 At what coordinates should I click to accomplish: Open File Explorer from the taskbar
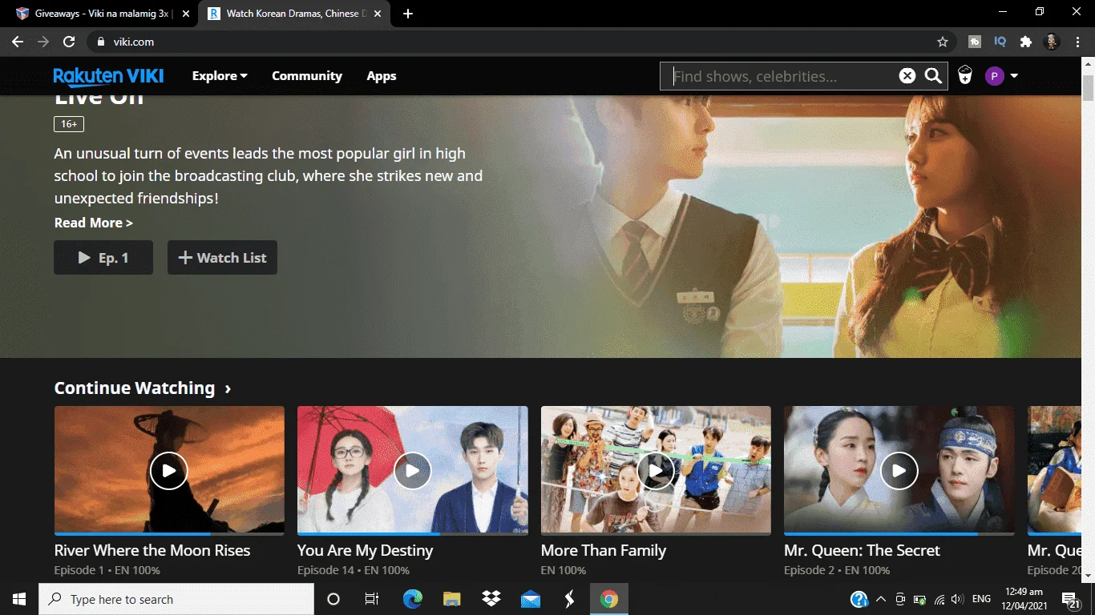tap(452, 599)
